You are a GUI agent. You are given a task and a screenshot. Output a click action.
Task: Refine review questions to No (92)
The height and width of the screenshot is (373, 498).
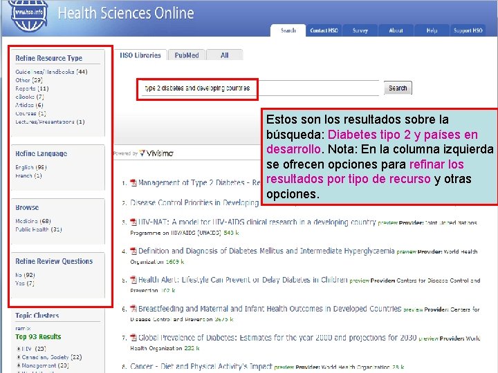25,275
